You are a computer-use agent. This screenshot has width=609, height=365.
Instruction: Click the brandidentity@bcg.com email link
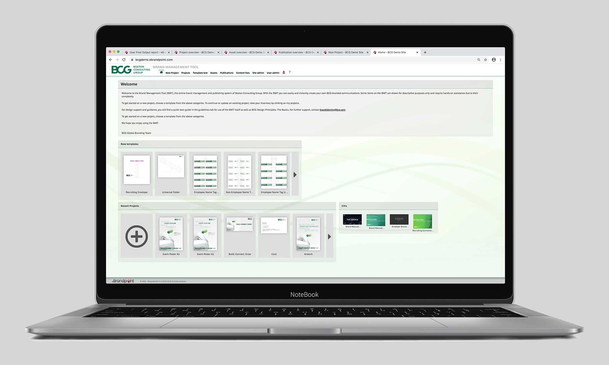pos(332,110)
